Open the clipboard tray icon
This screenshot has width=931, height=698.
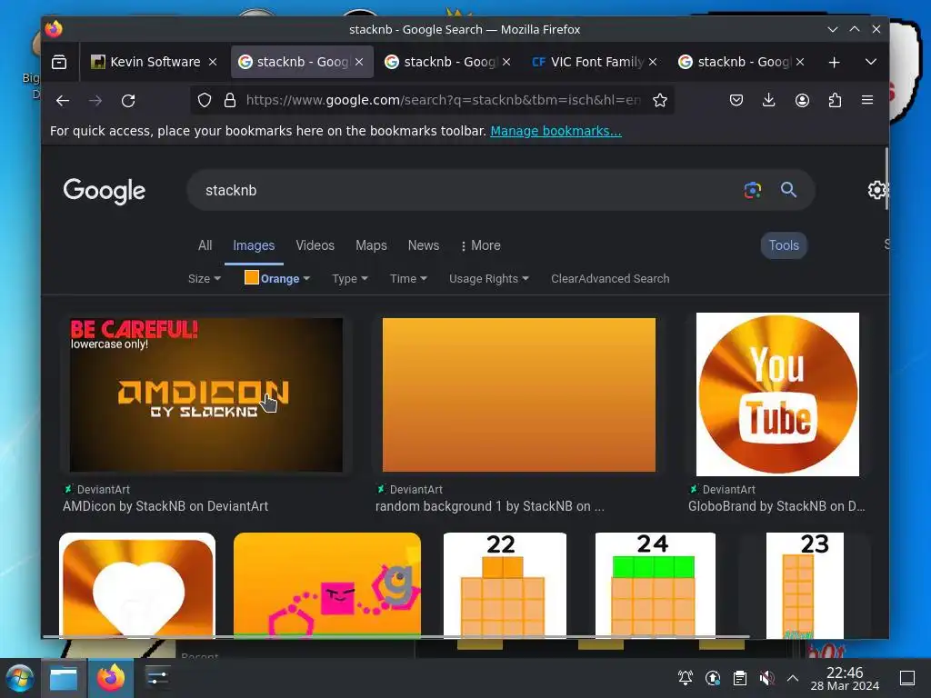click(740, 678)
